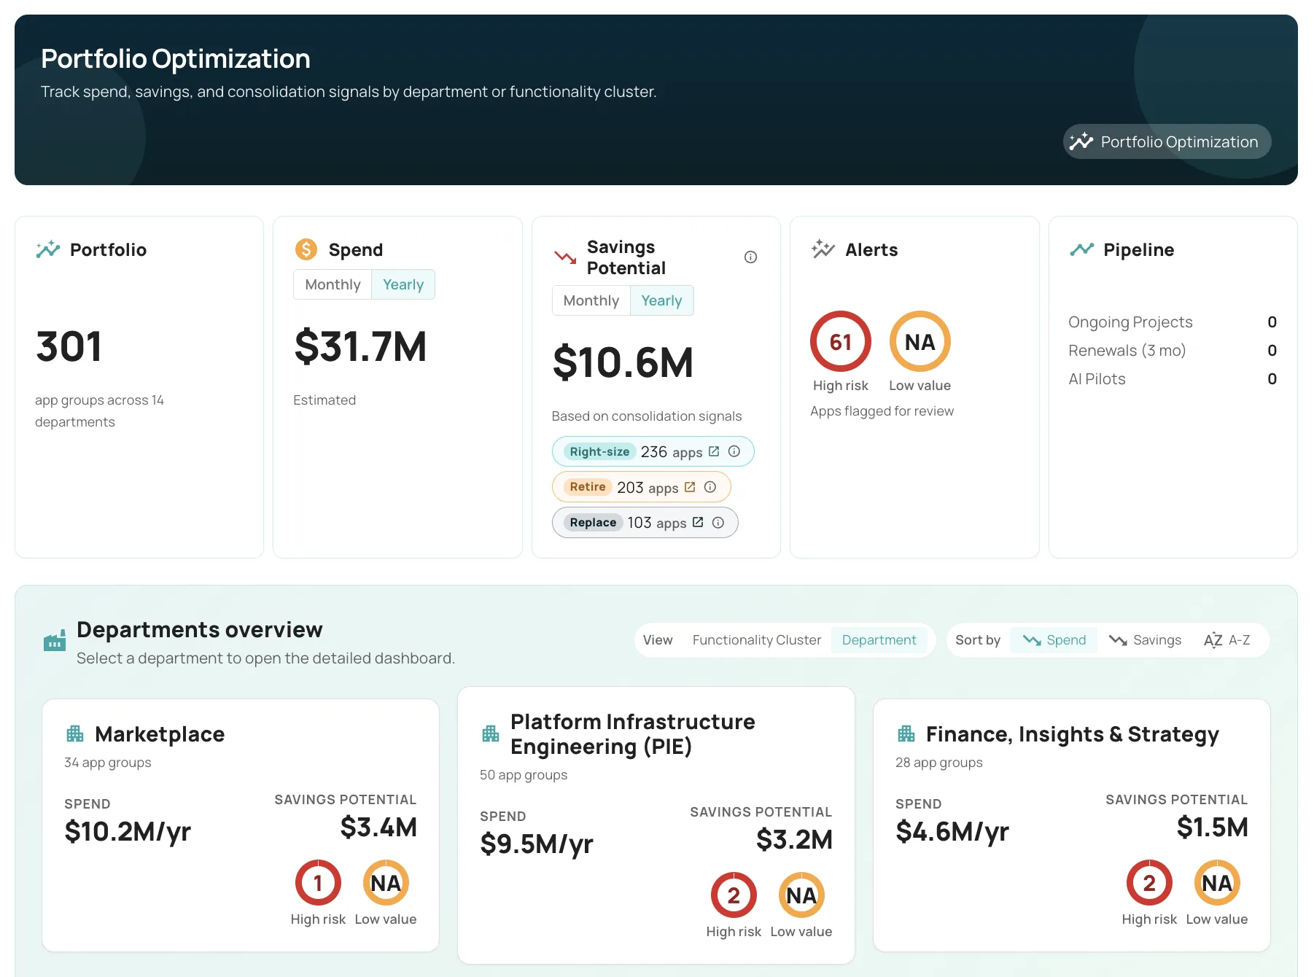Open the Retire apps external link icon
Screen dimensions: 1314x977
(690, 487)
